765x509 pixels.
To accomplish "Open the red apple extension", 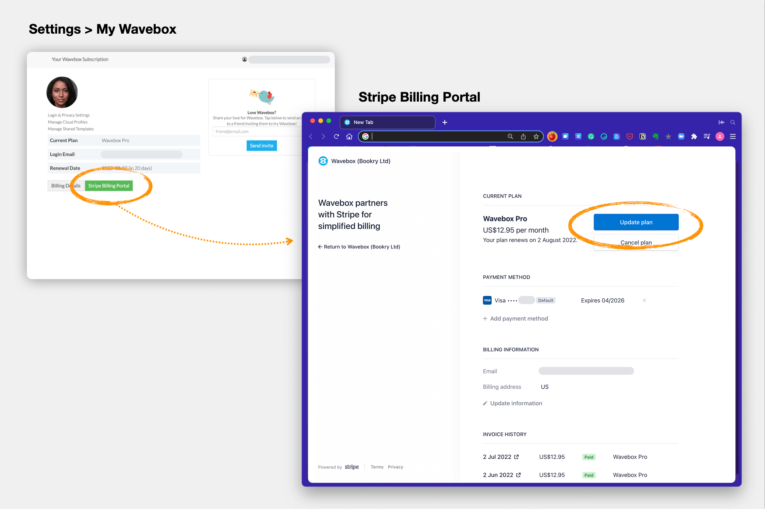I will (552, 137).
